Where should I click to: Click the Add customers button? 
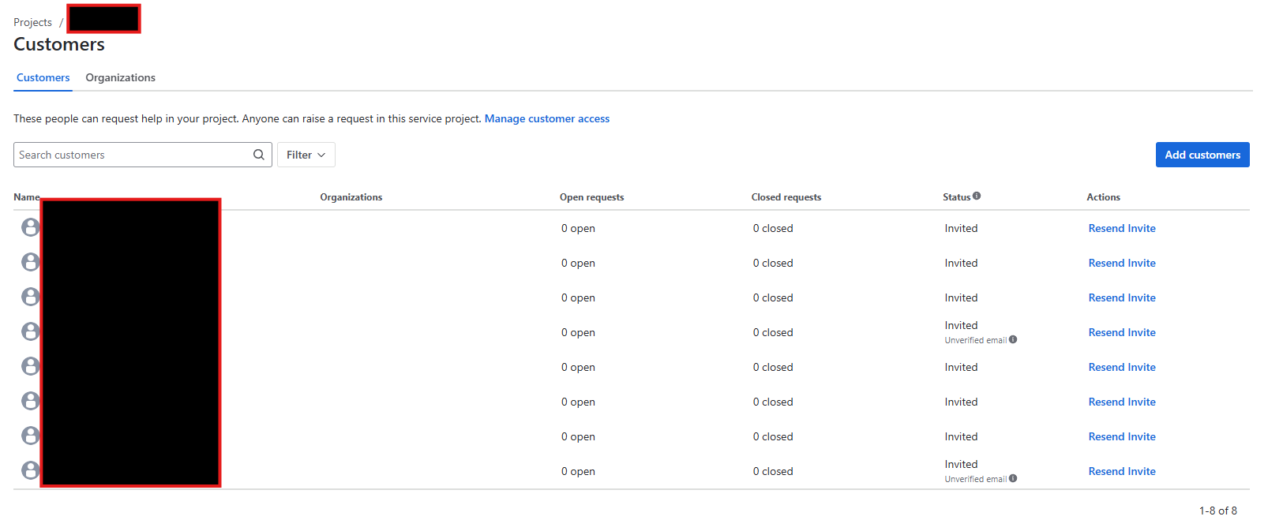pos(1202,155)
